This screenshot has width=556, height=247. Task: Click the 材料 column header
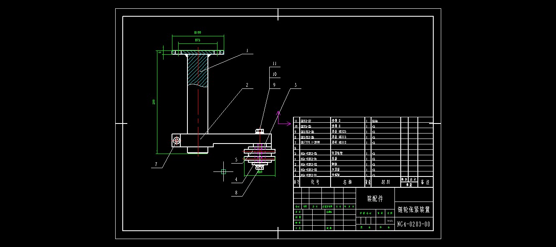386,182
